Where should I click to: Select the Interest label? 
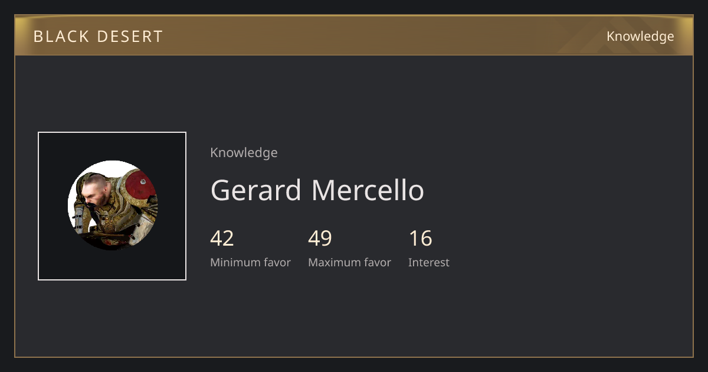pos(428,263)
